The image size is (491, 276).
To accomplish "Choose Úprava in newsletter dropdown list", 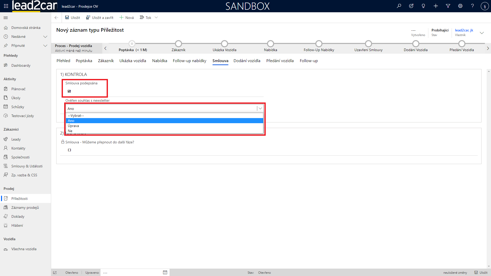I will coord(73,126).
